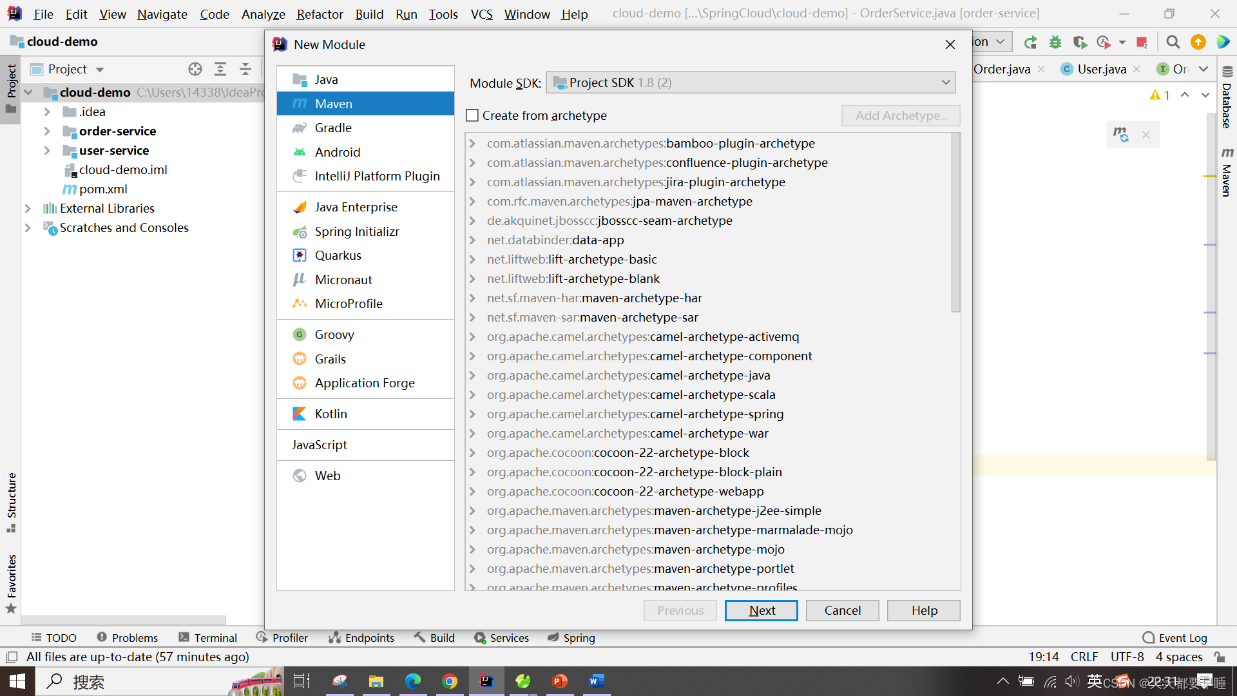This screenshot has width=1237, height=696.
Task: Click project panel horizontal scrollbar
Action: (124, 620)
